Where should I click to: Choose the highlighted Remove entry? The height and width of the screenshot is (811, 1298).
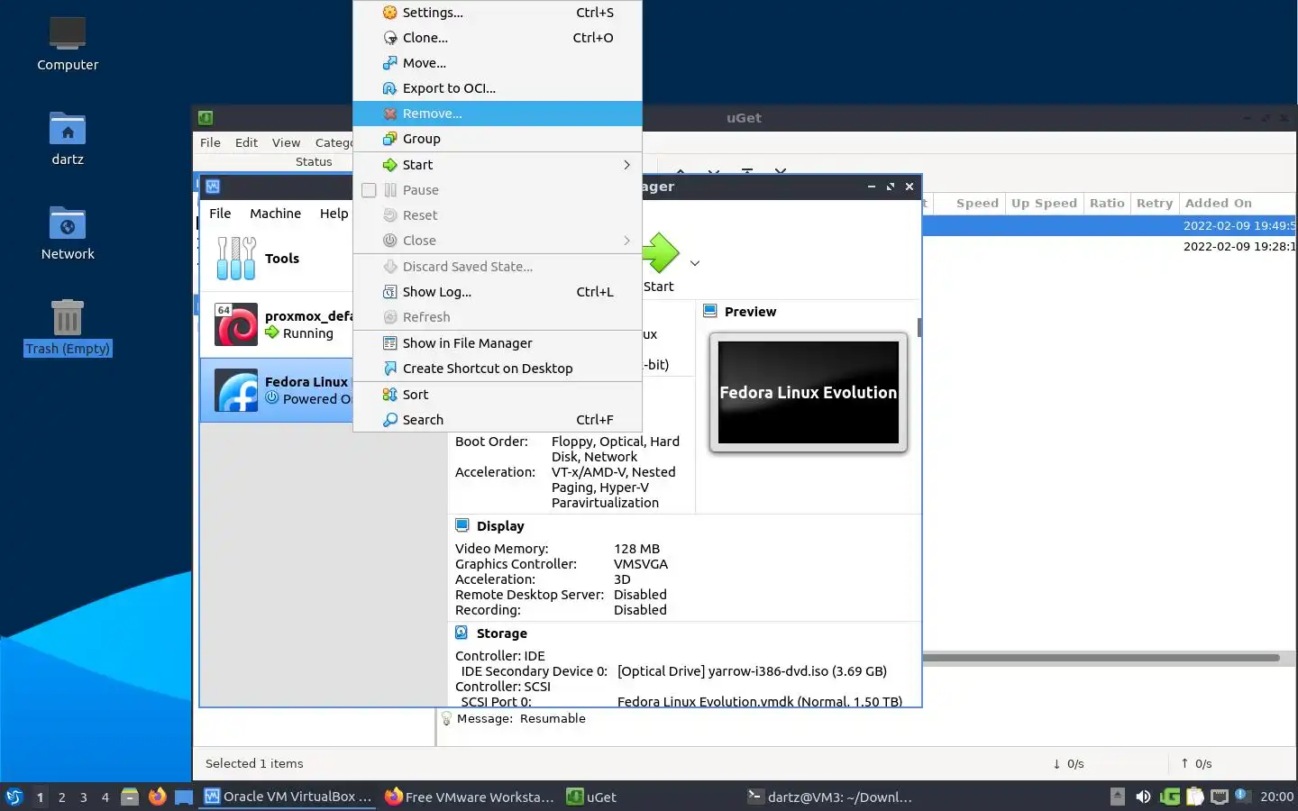point(498,114)
